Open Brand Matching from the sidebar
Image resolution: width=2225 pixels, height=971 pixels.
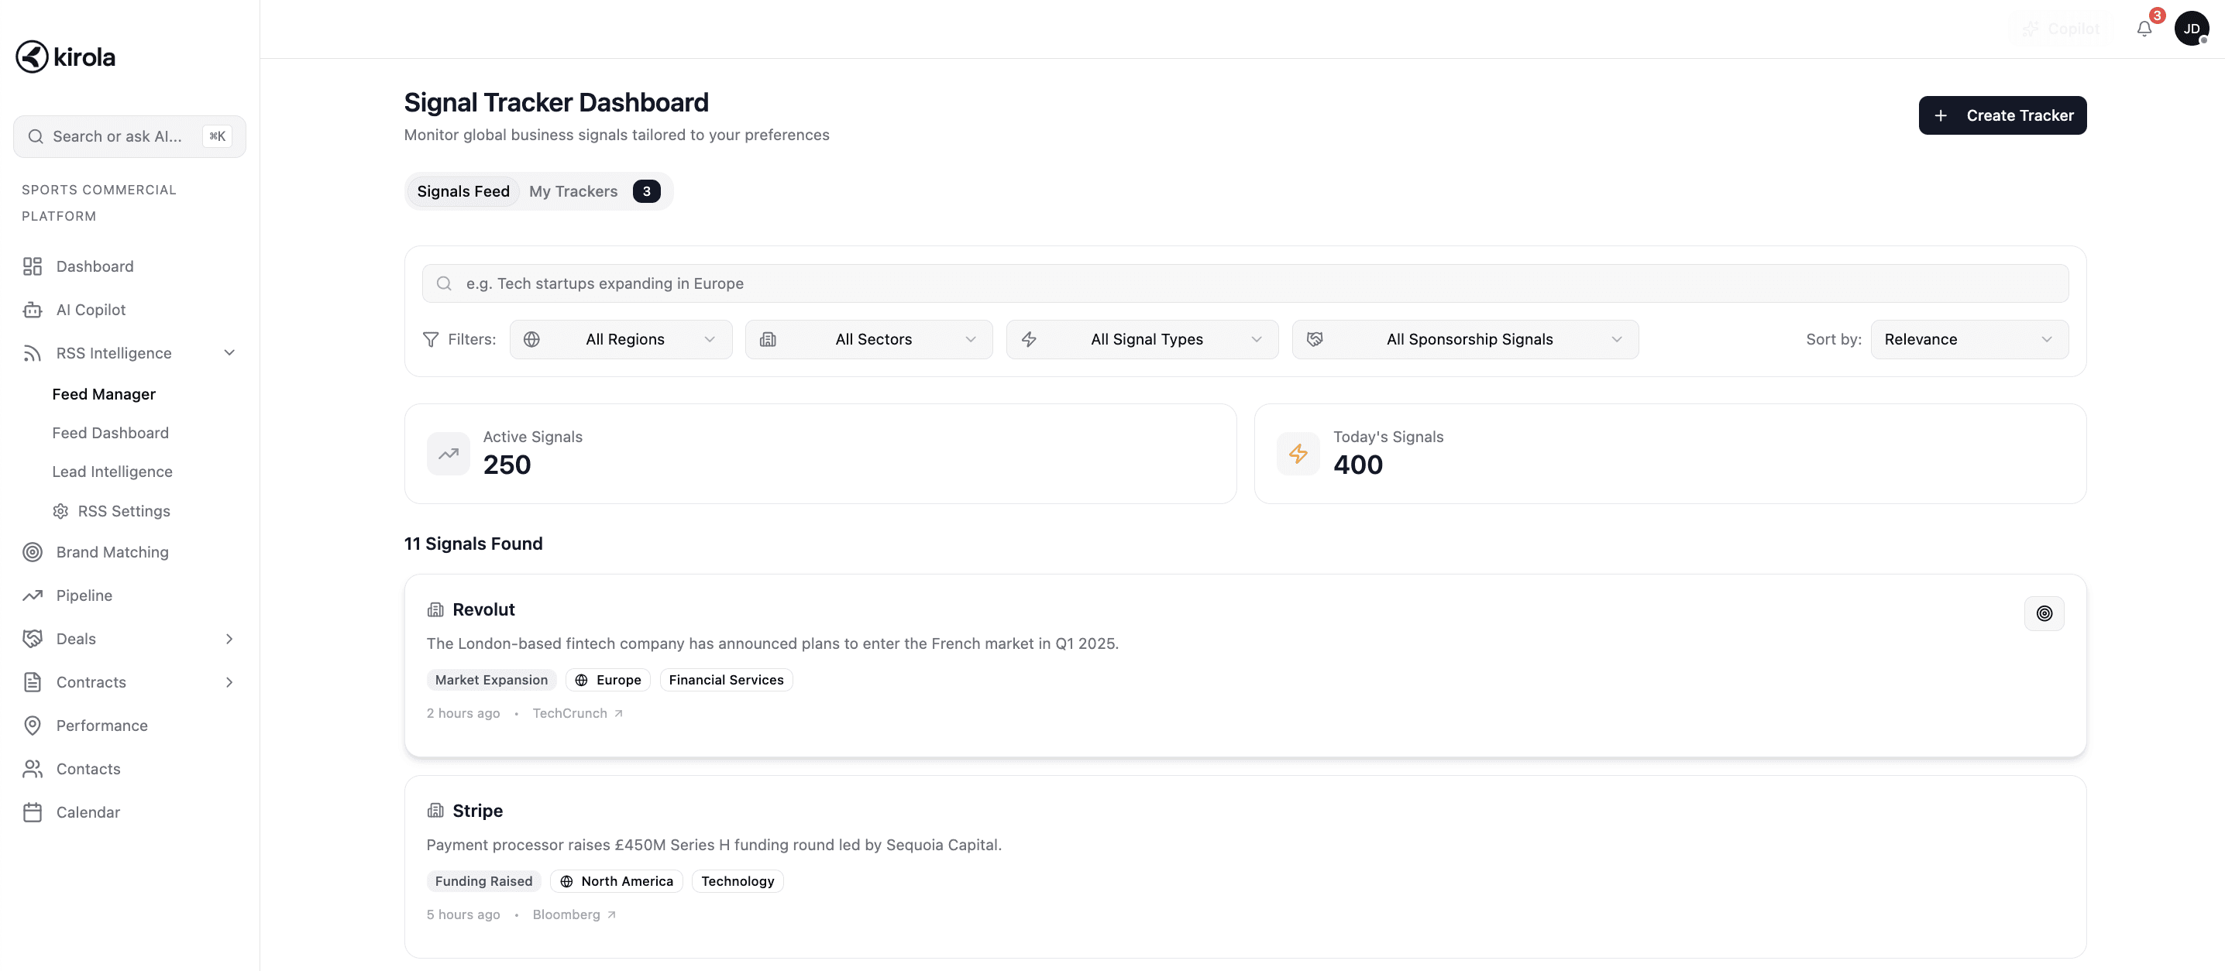click(112, 552)
